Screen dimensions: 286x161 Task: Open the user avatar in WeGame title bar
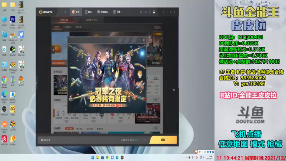point(154,12)
